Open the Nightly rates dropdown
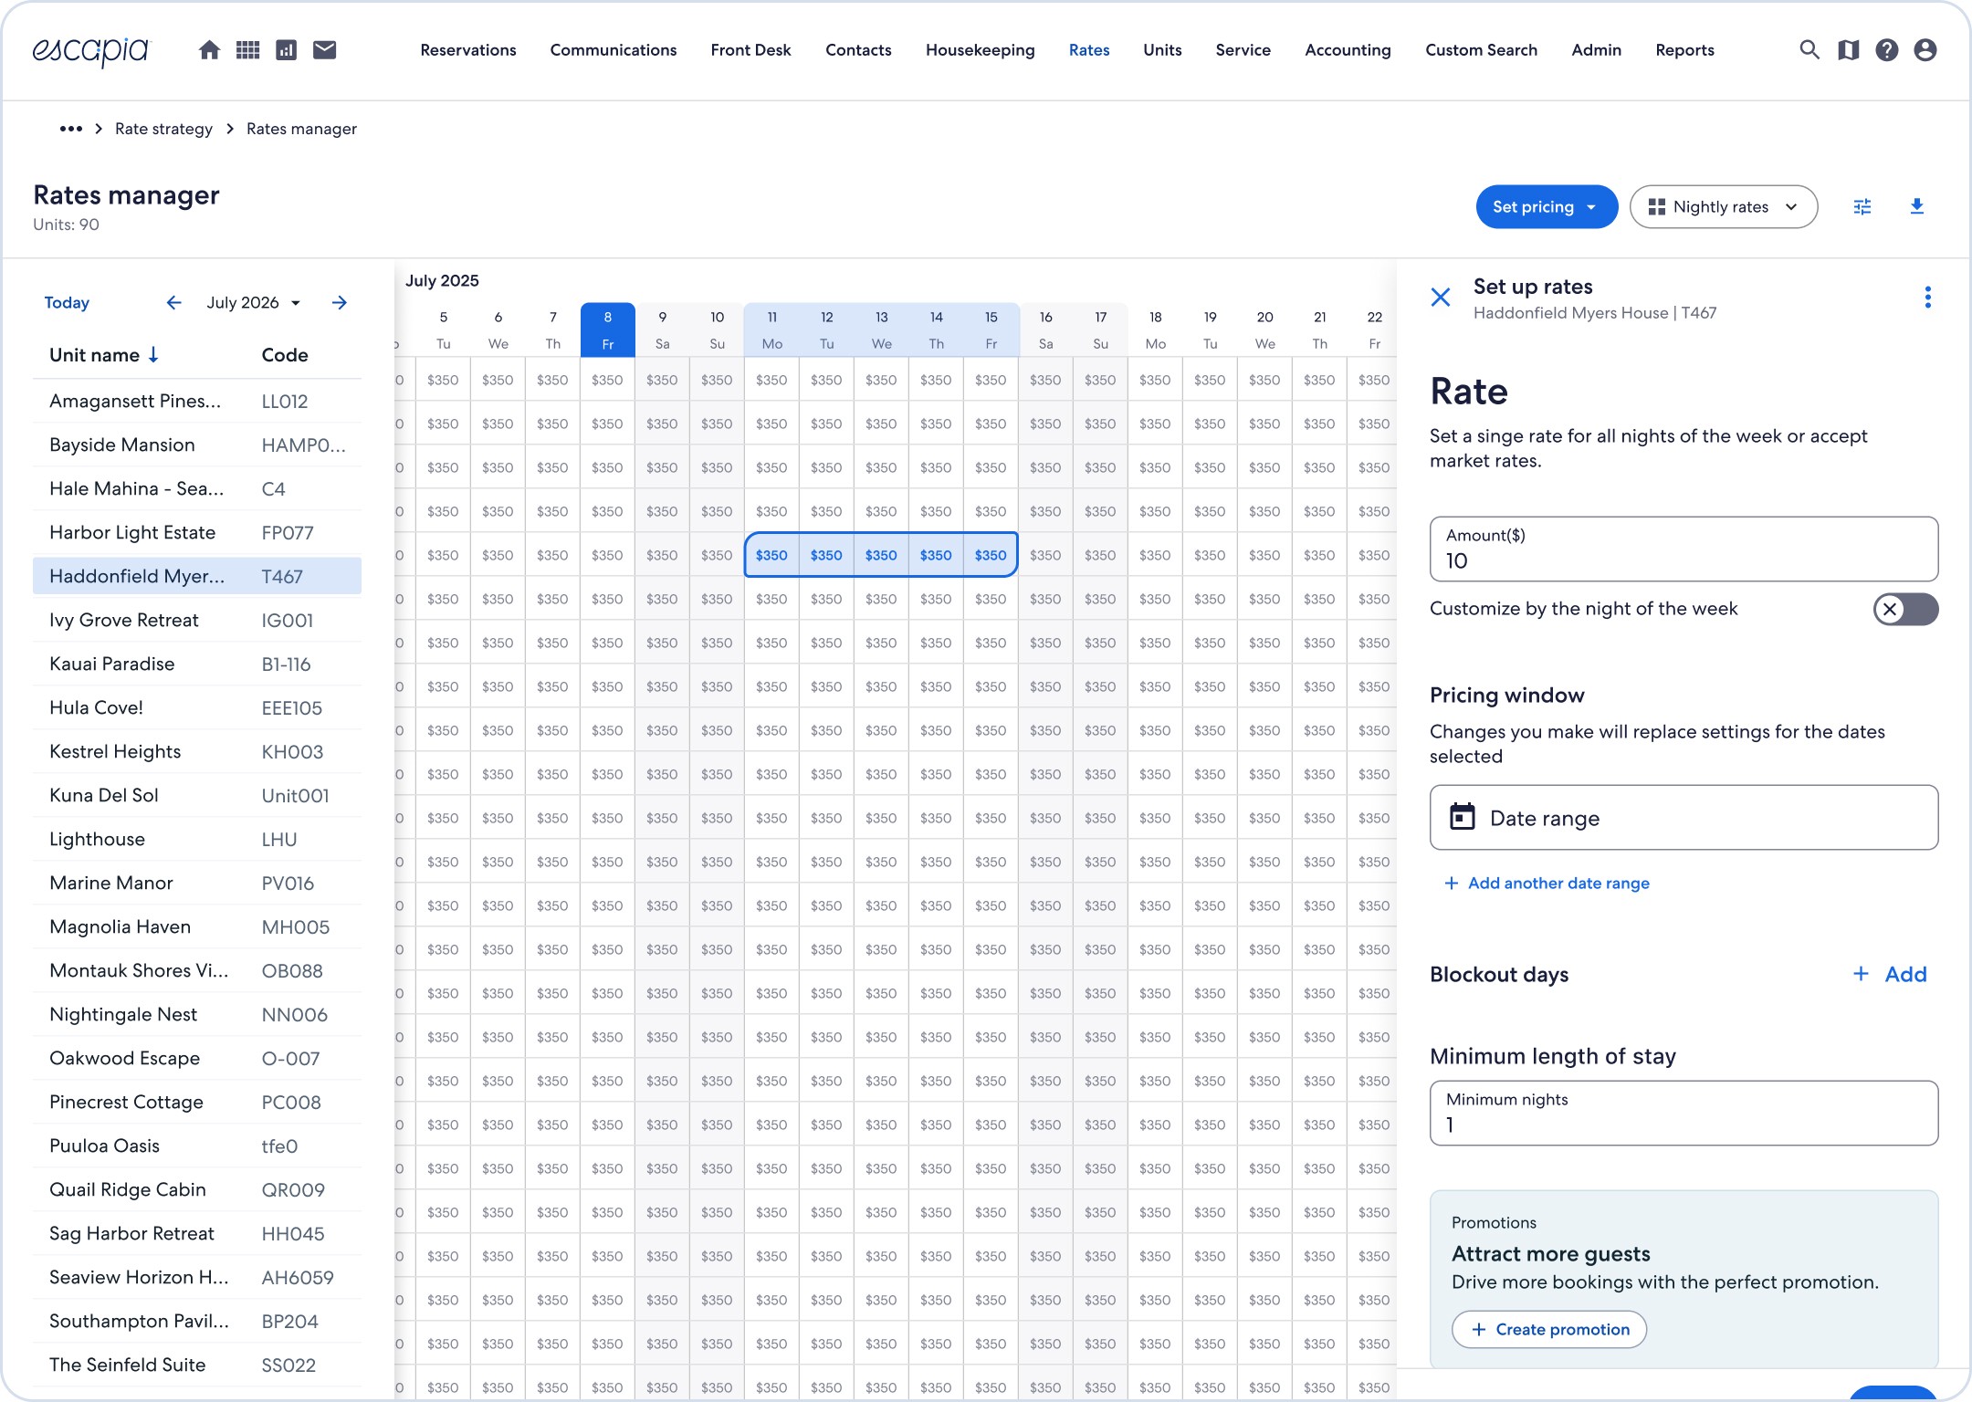Image resolution: width=1972 pixels, height=1402 pixels. click(x=1723, y=207)
